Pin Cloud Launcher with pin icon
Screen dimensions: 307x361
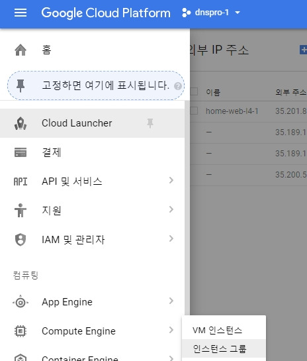[150, 123]
